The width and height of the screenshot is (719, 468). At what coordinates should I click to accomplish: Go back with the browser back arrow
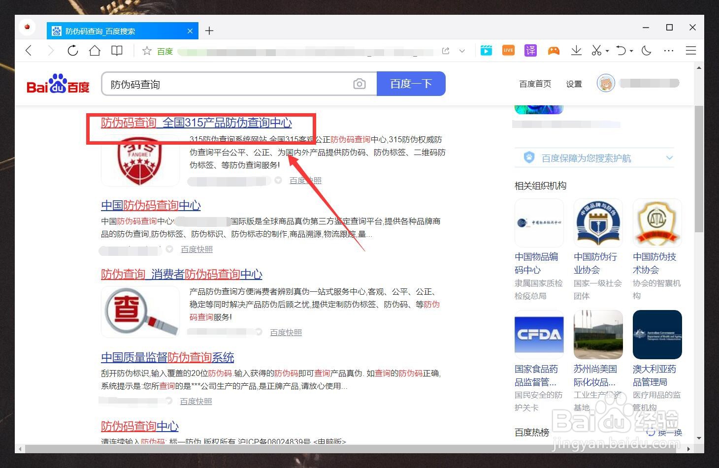[29, 50]
